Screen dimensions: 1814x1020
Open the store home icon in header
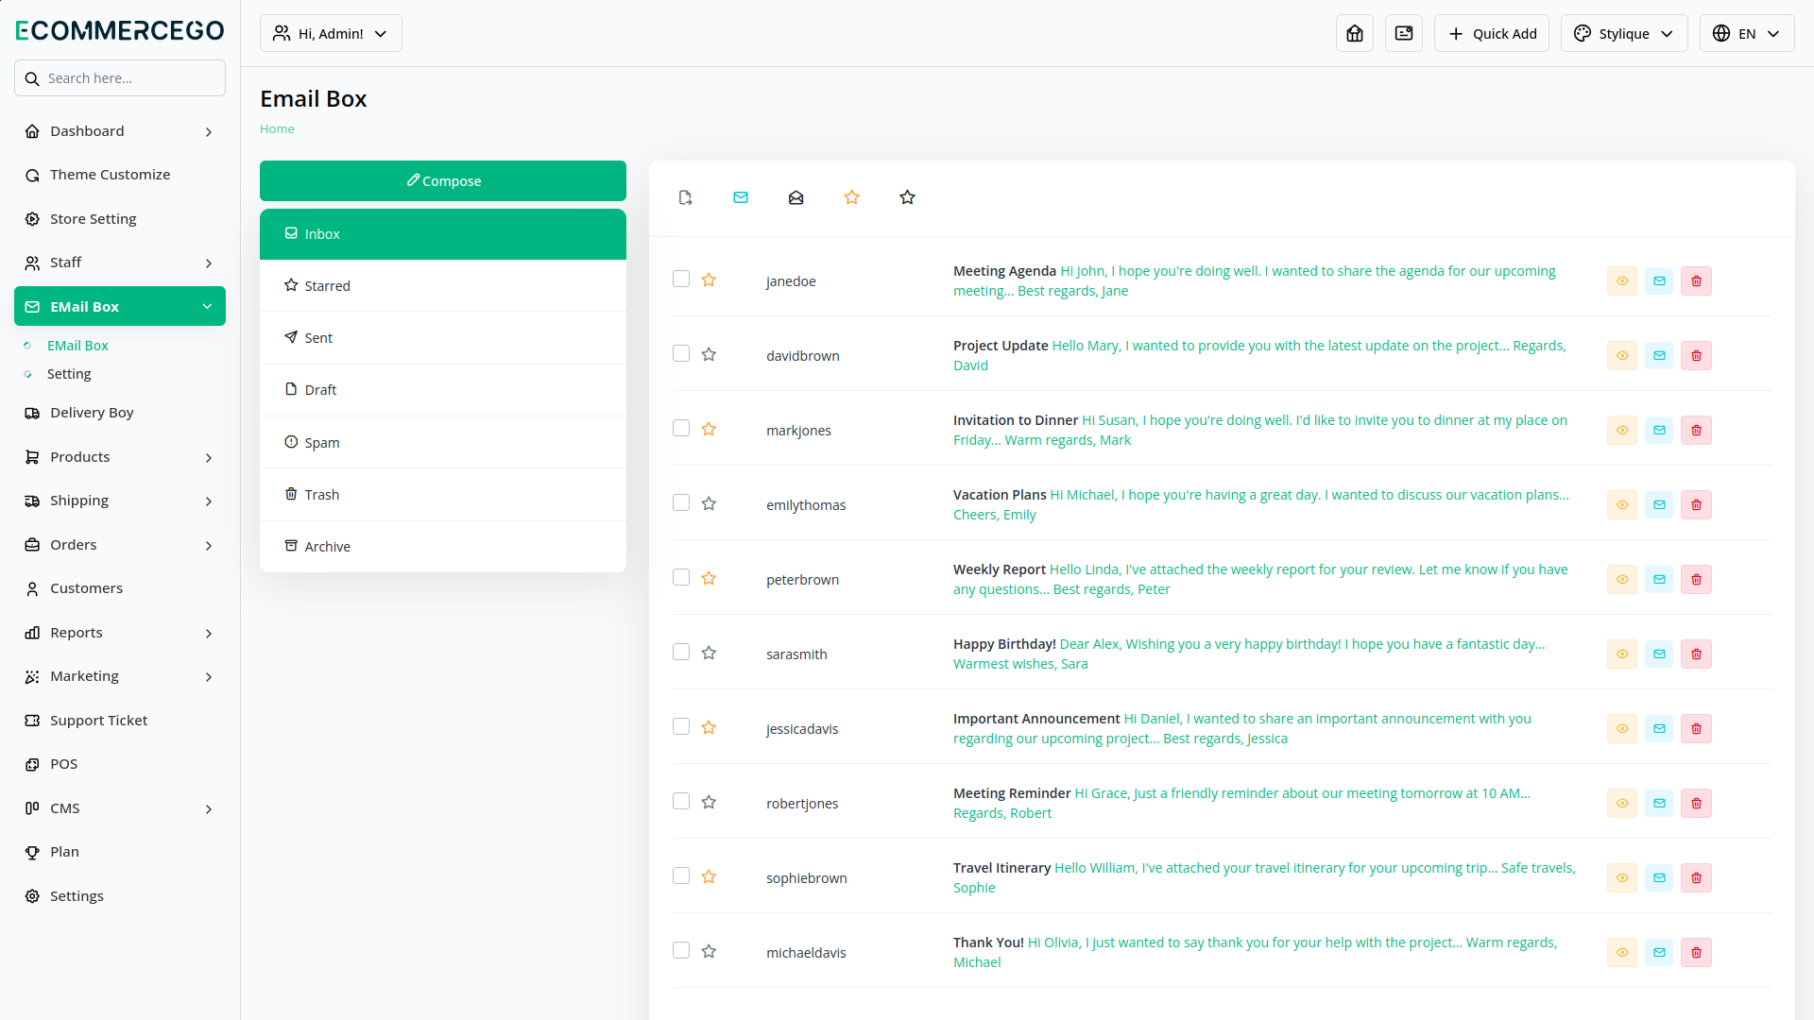point(1354,33)
